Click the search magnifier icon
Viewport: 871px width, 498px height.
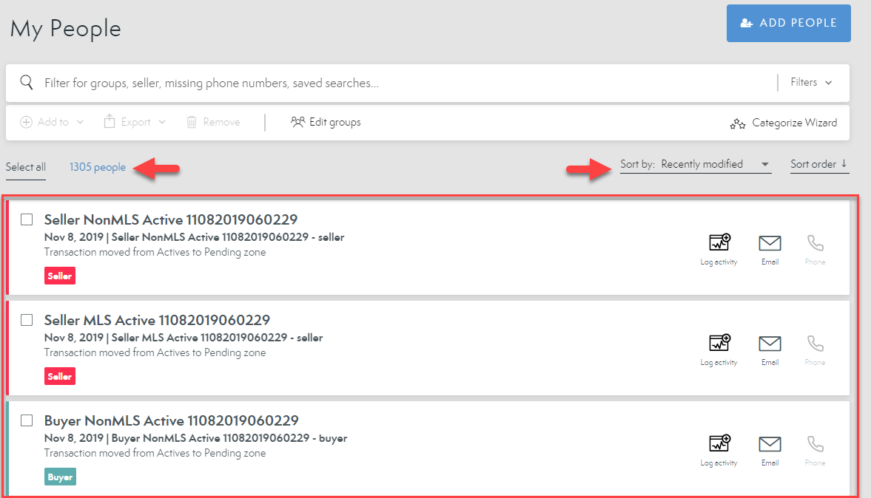click(27, 83)
